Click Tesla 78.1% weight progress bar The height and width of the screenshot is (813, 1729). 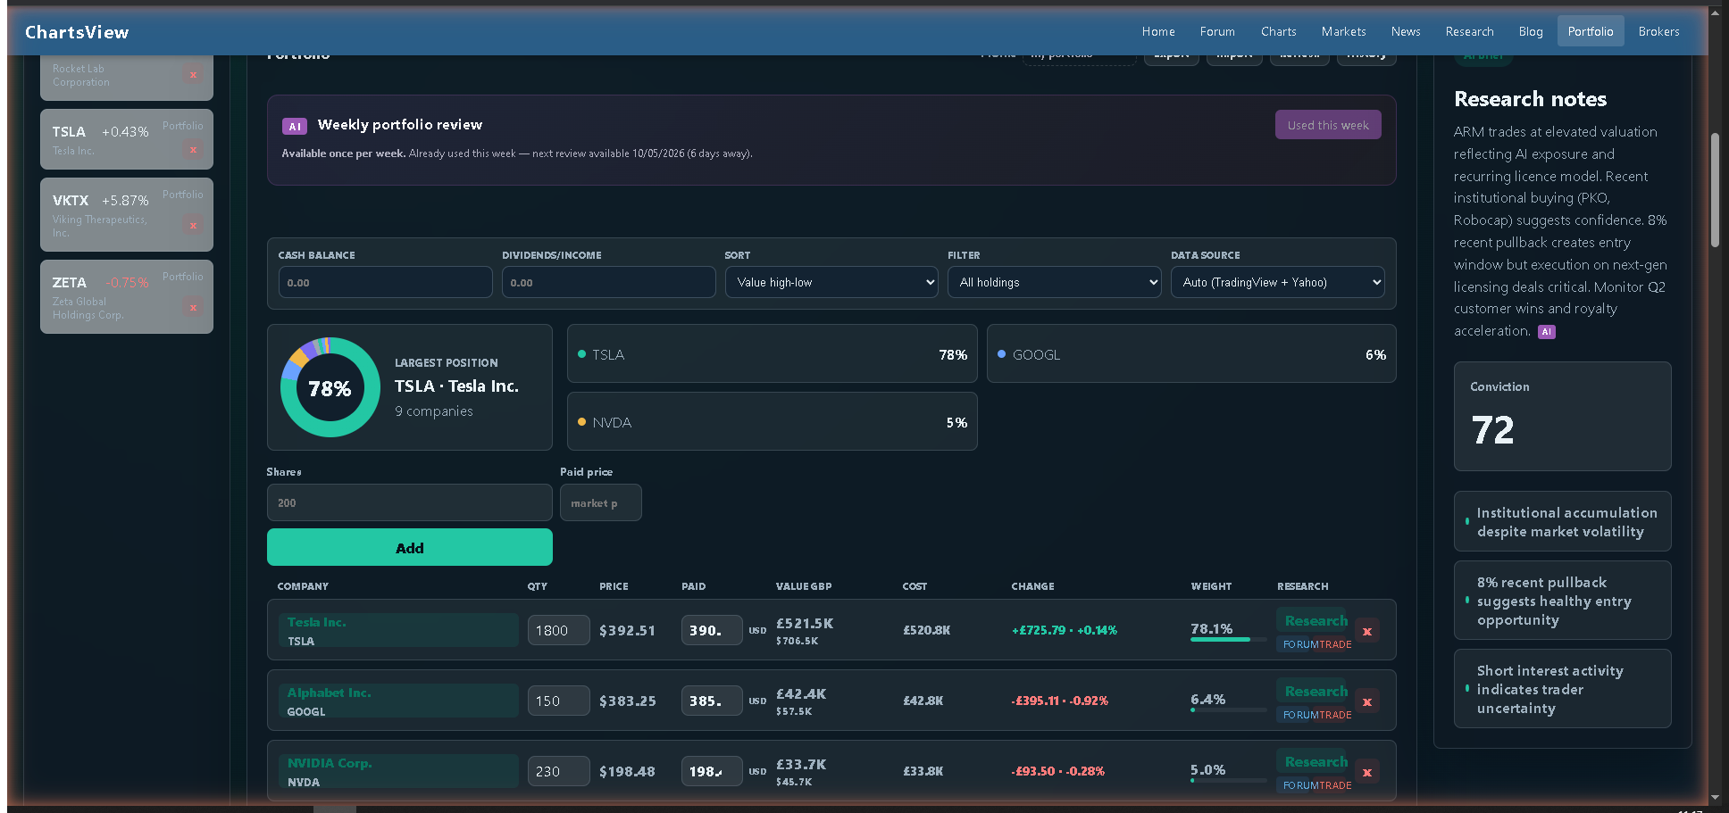pyautogui.click(x=1229, y=640)
